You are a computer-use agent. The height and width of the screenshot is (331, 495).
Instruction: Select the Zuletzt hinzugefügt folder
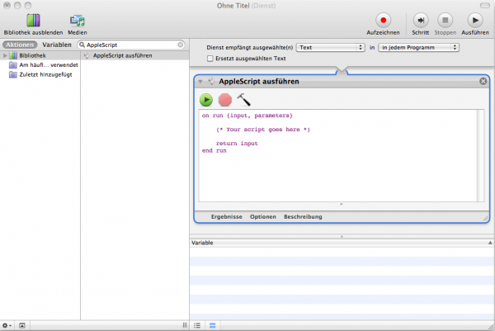click(x=40, y=74)
